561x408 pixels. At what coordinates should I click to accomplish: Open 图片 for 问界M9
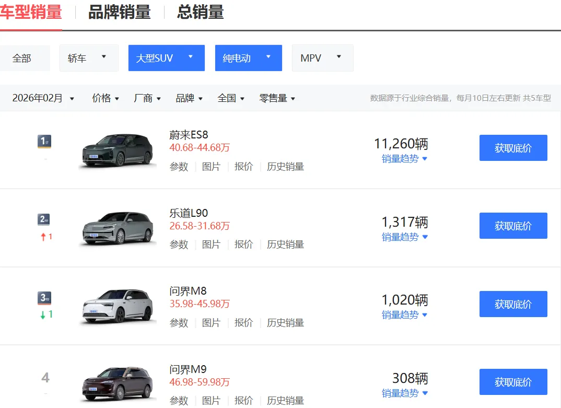click(x=211, y=401)
